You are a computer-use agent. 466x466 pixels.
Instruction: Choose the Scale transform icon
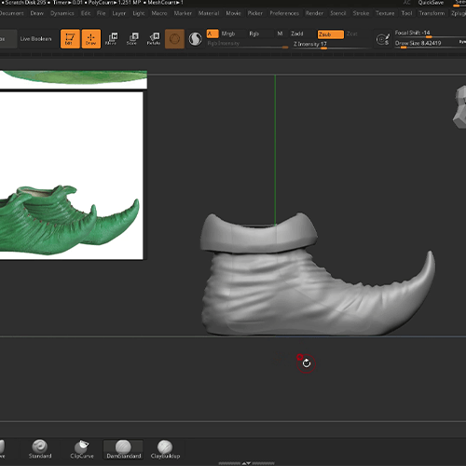pos(132,39)
